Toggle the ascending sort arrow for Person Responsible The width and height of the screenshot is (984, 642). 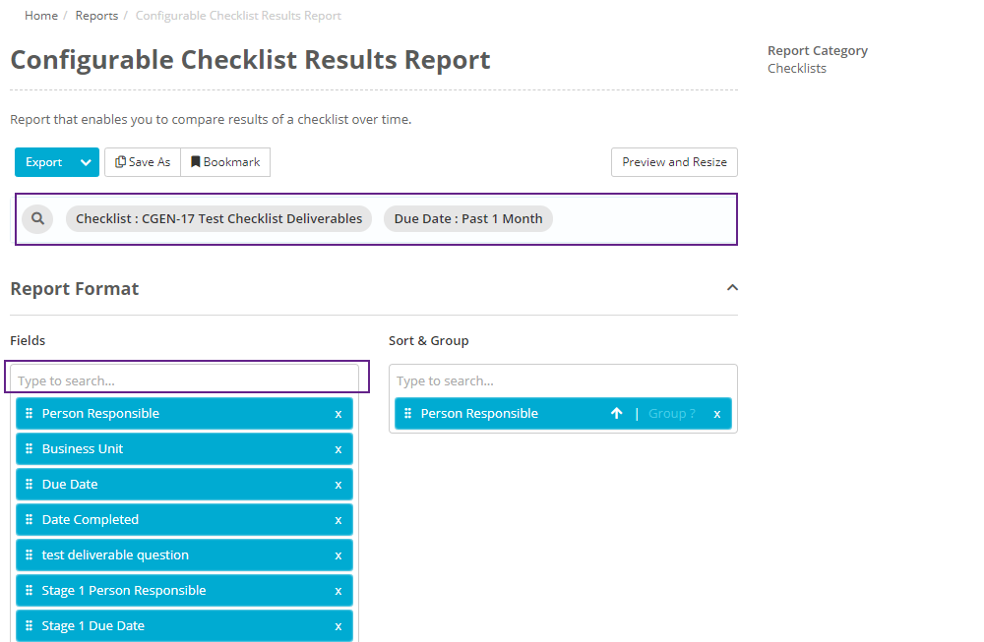pos(617,413)
